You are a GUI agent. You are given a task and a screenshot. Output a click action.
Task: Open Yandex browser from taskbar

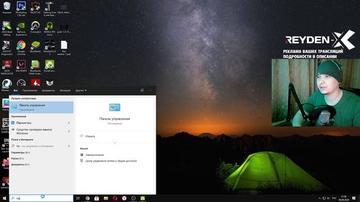(124, 198)
